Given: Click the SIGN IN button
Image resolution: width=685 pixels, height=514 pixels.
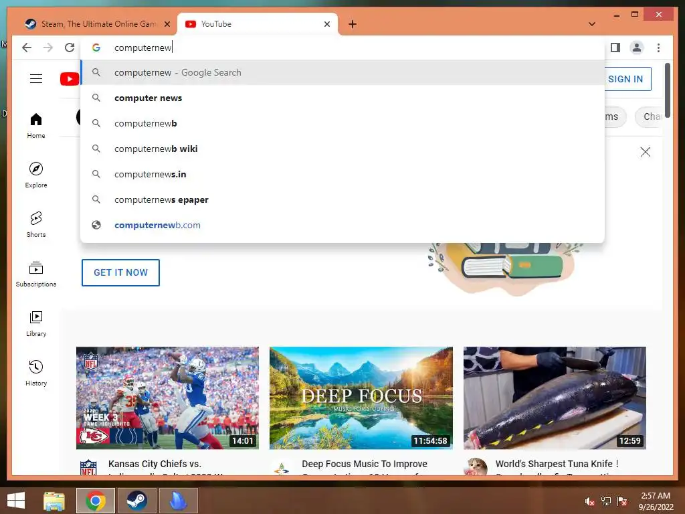Looking at the screenshot, I should pyautogui.click(x=627, y=79).
